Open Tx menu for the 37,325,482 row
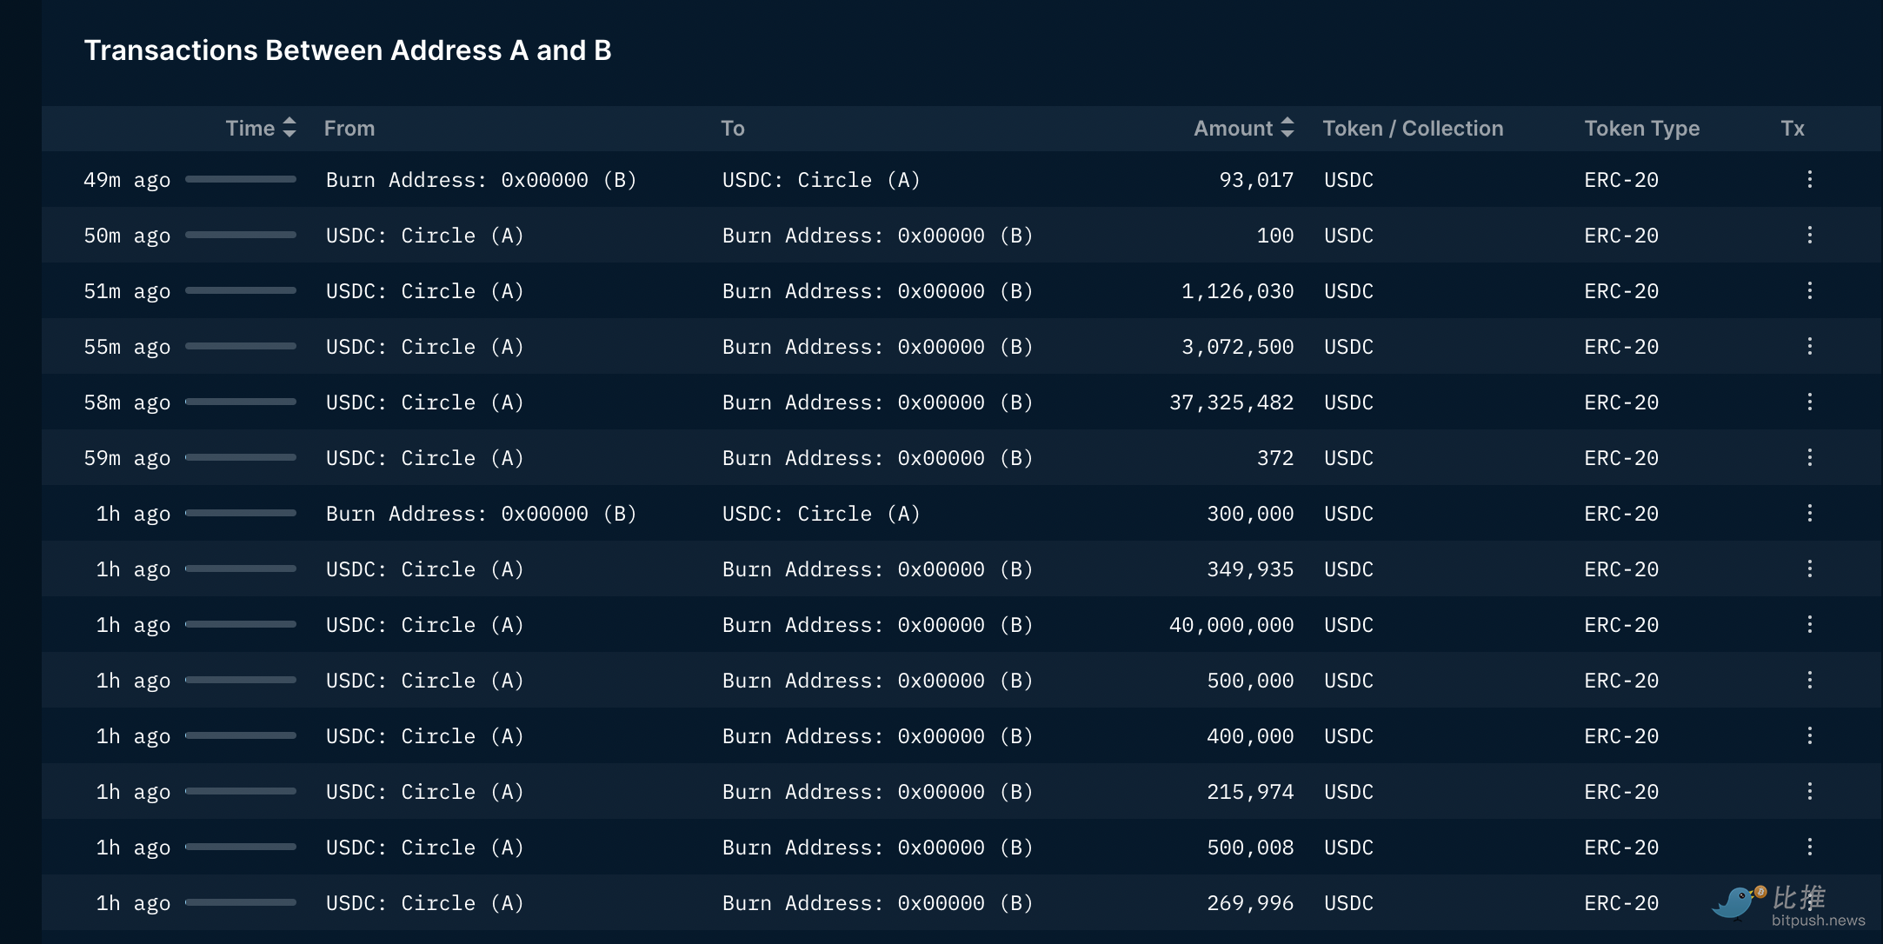 pyautogui.click(x=1809, y=402)
